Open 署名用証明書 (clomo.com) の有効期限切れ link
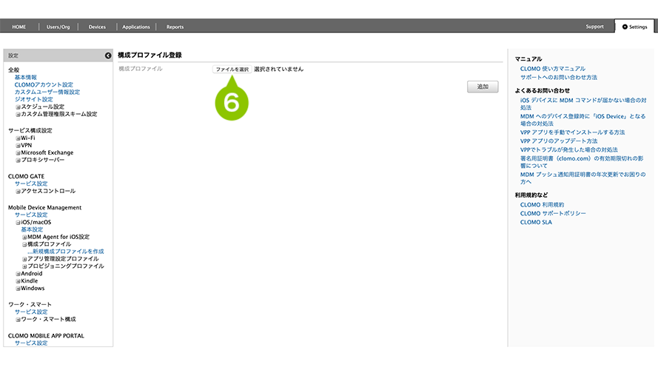 (x=582, y=162)
